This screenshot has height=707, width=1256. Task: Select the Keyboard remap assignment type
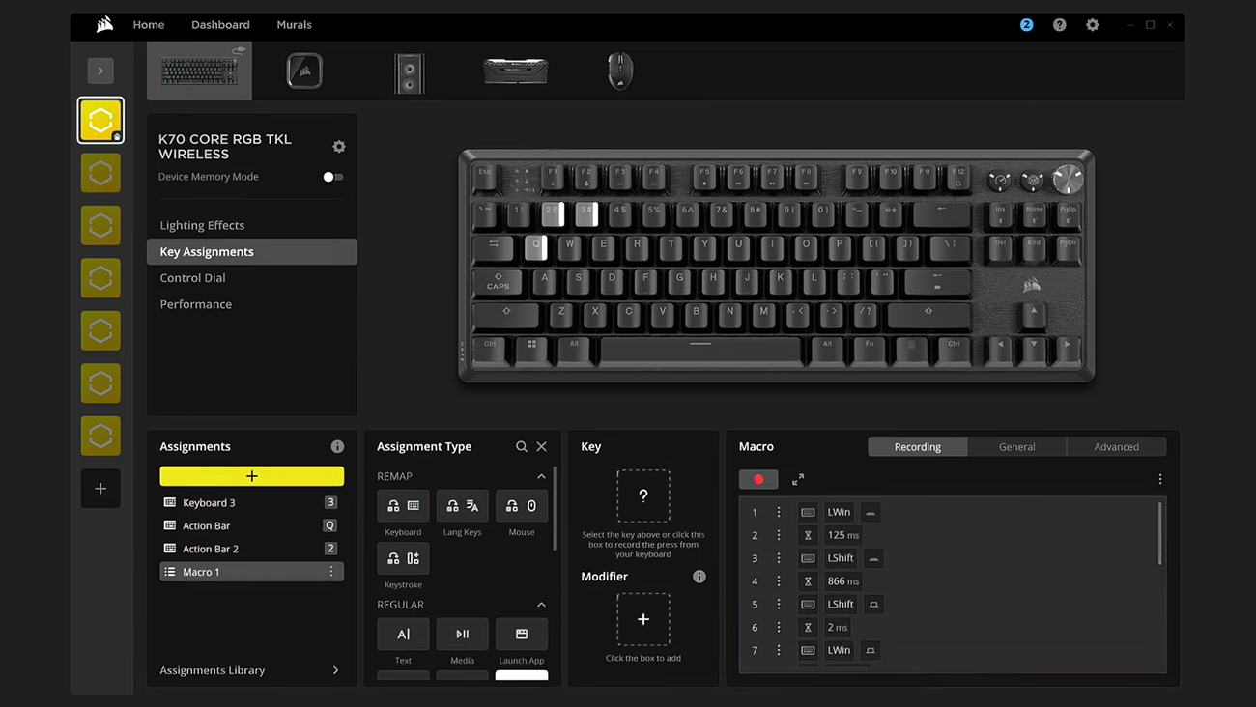tap(403, 505)
